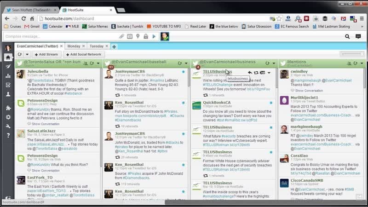Open the Juleszbella username link
The height and width of the screenshot is (207, 368).
coord(38,71)
